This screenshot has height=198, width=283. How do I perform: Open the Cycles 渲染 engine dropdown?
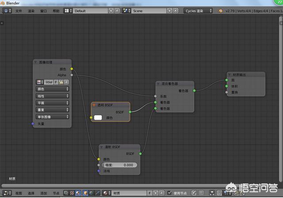coord(198,11)
